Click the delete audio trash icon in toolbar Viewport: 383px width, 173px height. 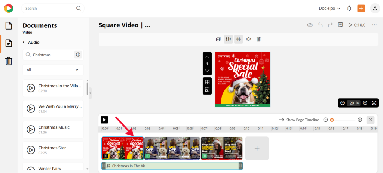tap(258, 39)
